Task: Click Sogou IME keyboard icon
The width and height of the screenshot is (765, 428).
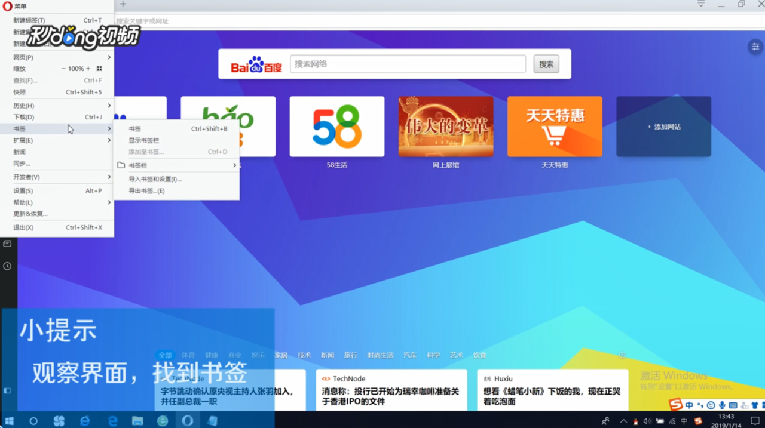Action: pos(733,405)
